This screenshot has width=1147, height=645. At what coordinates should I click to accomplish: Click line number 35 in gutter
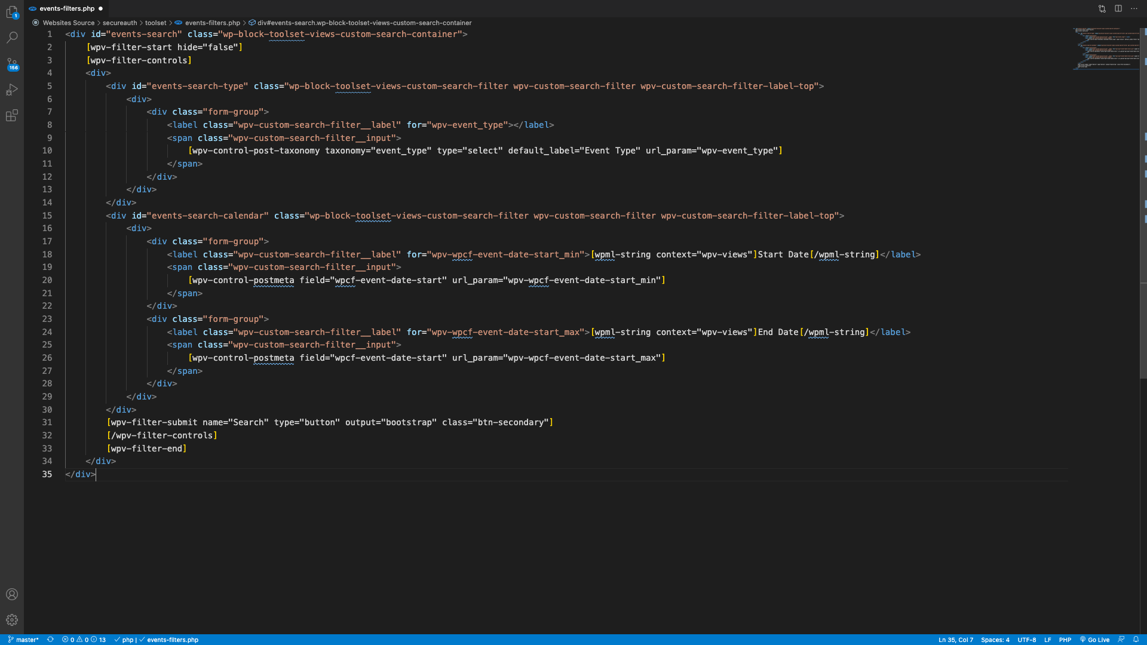click(47, 474)
